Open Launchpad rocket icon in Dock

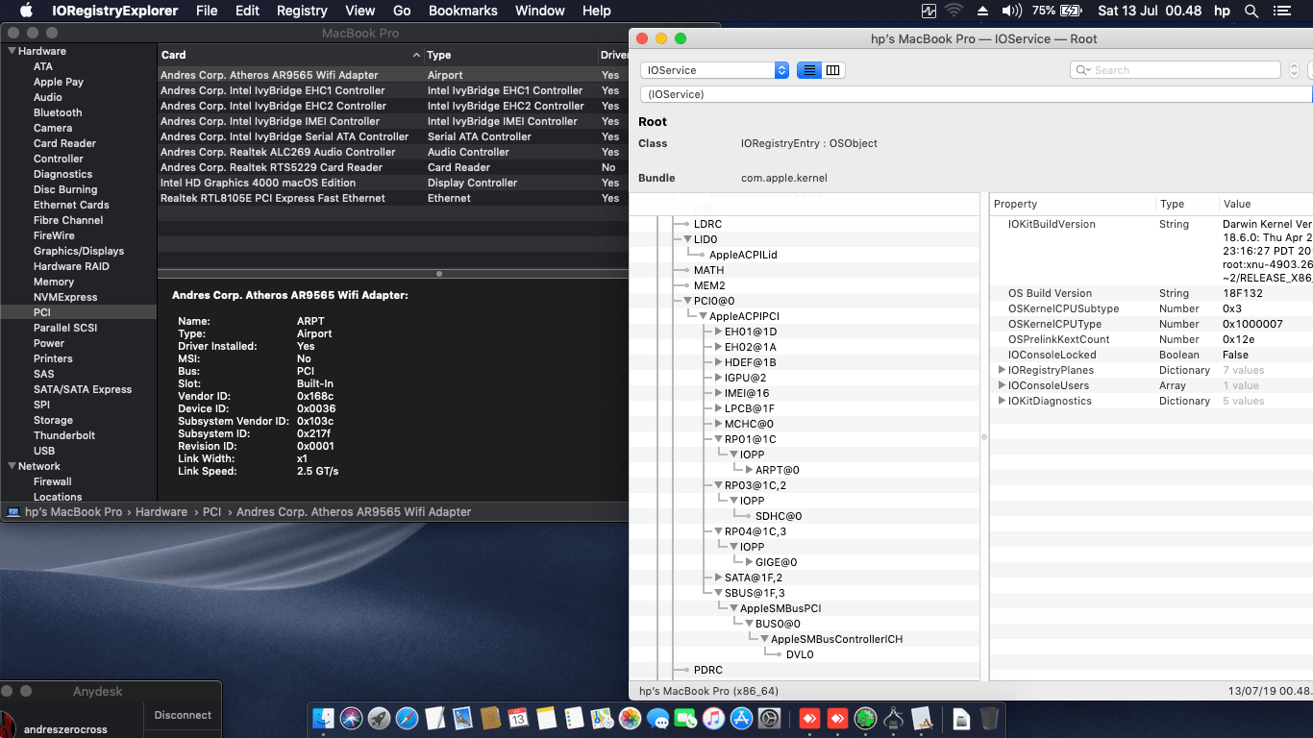click(379, 718)
